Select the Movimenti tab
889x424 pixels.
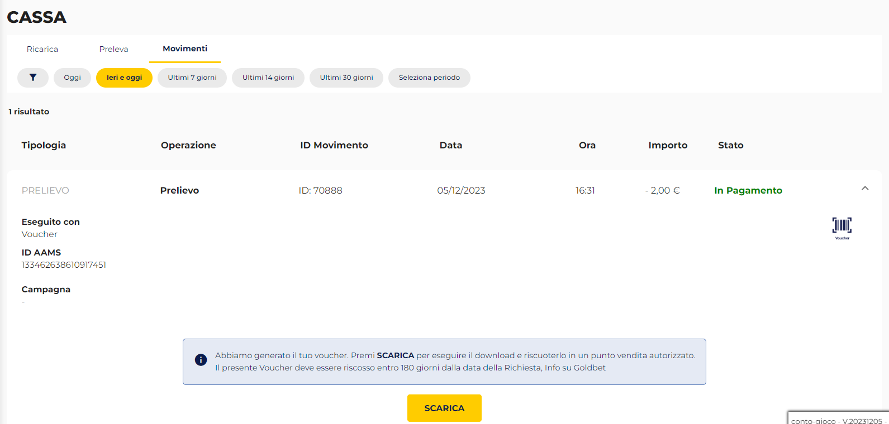click(x=185, y=49)
